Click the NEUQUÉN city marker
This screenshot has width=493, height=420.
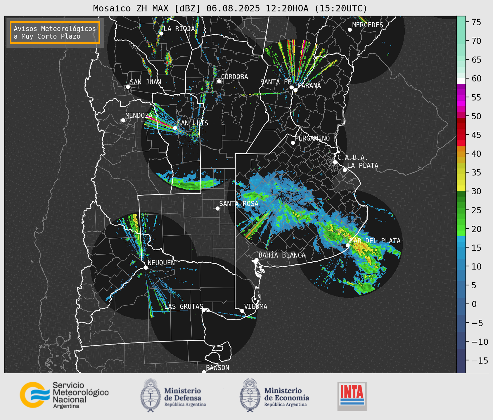146,268
